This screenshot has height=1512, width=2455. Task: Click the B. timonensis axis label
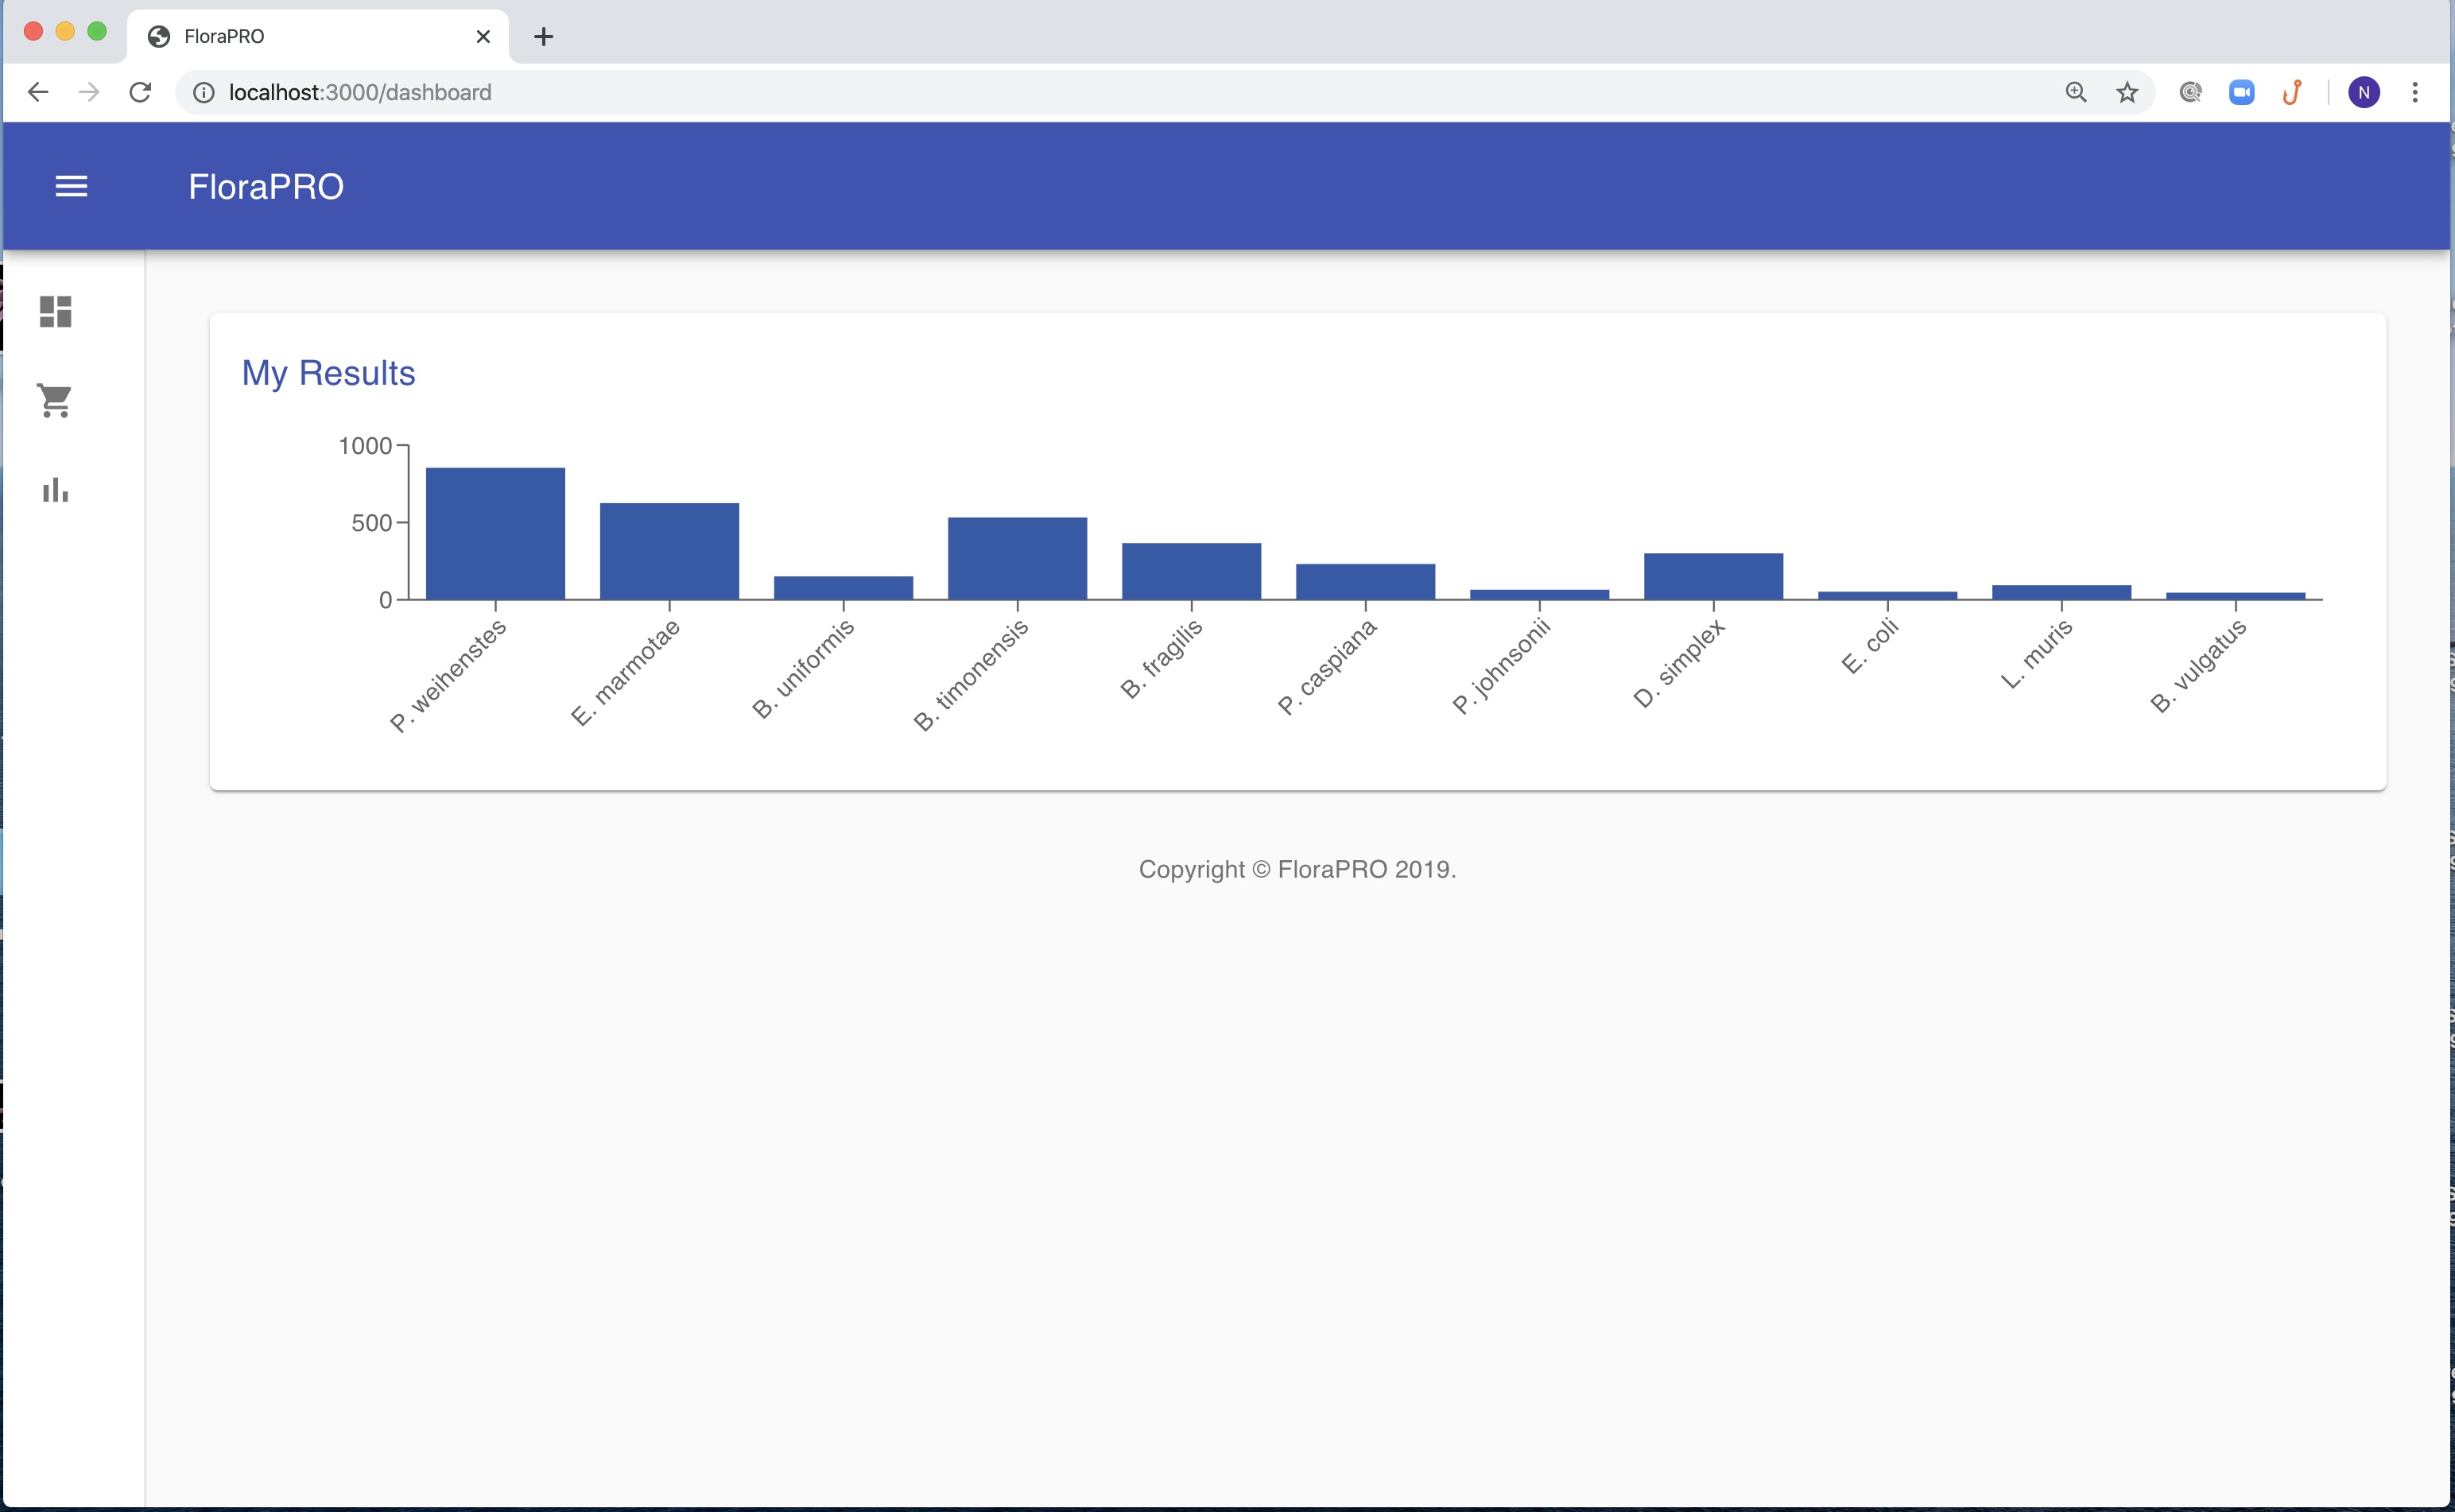(970, 675)
